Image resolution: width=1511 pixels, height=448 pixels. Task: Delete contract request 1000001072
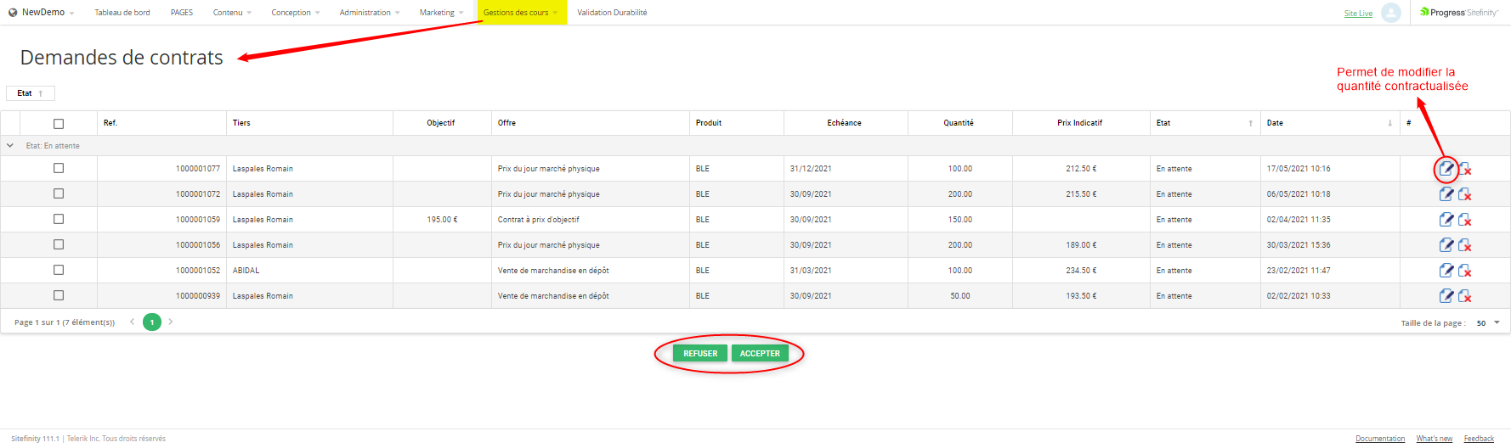tap(1465, 194)
